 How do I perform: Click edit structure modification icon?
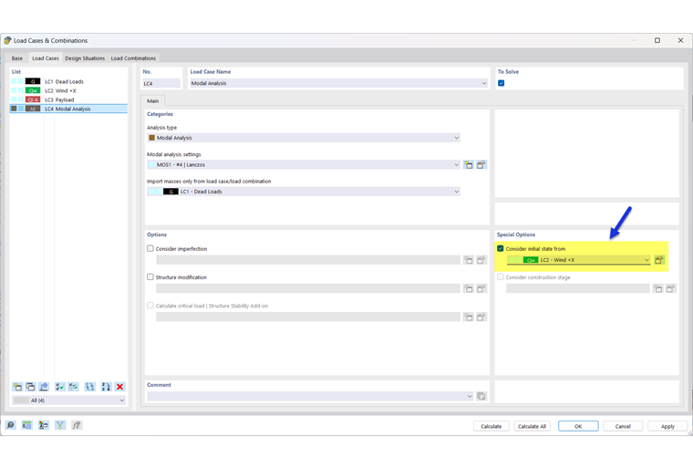tap(481, 288)
